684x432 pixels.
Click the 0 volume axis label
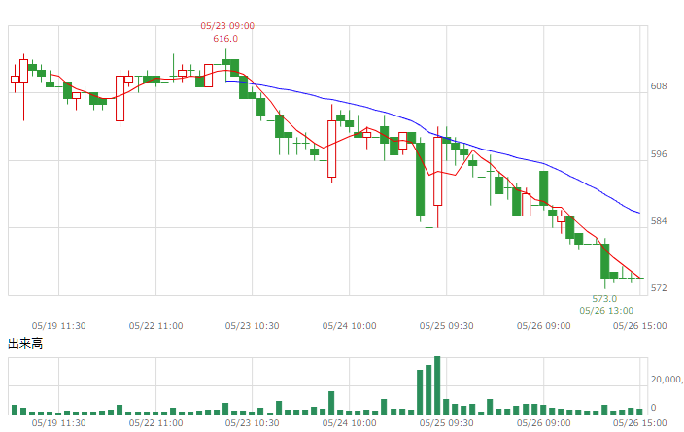pos(653,408)
